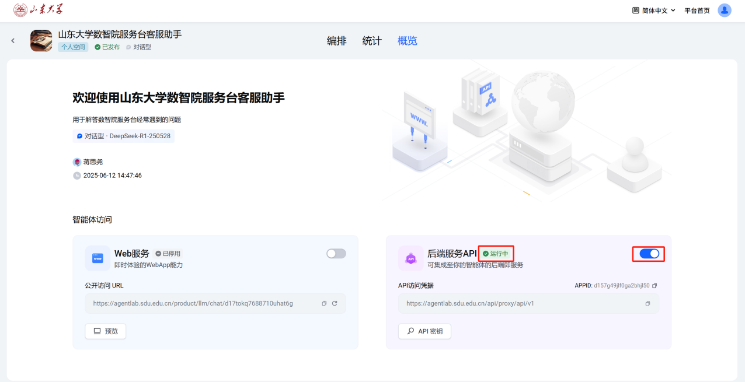Go back using the left arrow

click(13, 41)
